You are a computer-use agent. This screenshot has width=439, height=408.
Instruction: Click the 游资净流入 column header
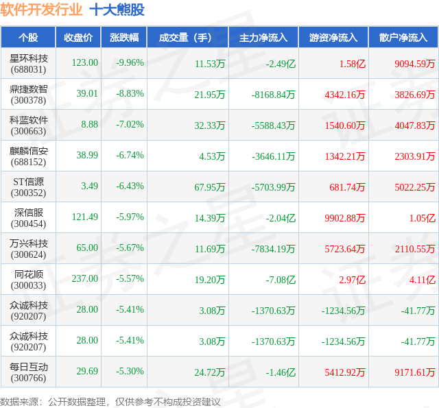click(x=333, y=37)
